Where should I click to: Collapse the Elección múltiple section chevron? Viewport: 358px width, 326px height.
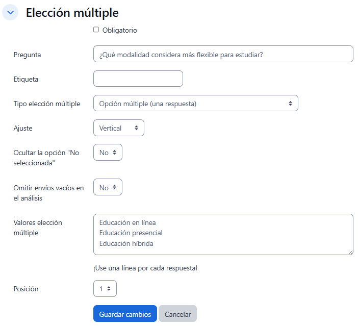coord(11,13)
